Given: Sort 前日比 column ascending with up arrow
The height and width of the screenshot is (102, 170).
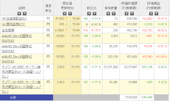Looking at the screenshot, I should point(89,14).
